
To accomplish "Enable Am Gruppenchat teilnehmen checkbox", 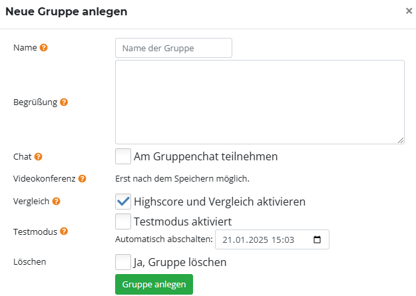I will 122,156.
